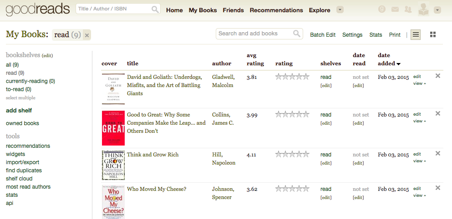Open the friend requests icon

(408, 10)
